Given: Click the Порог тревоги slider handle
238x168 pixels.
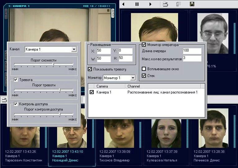Looking at the screenshot, I should (60, 90).
